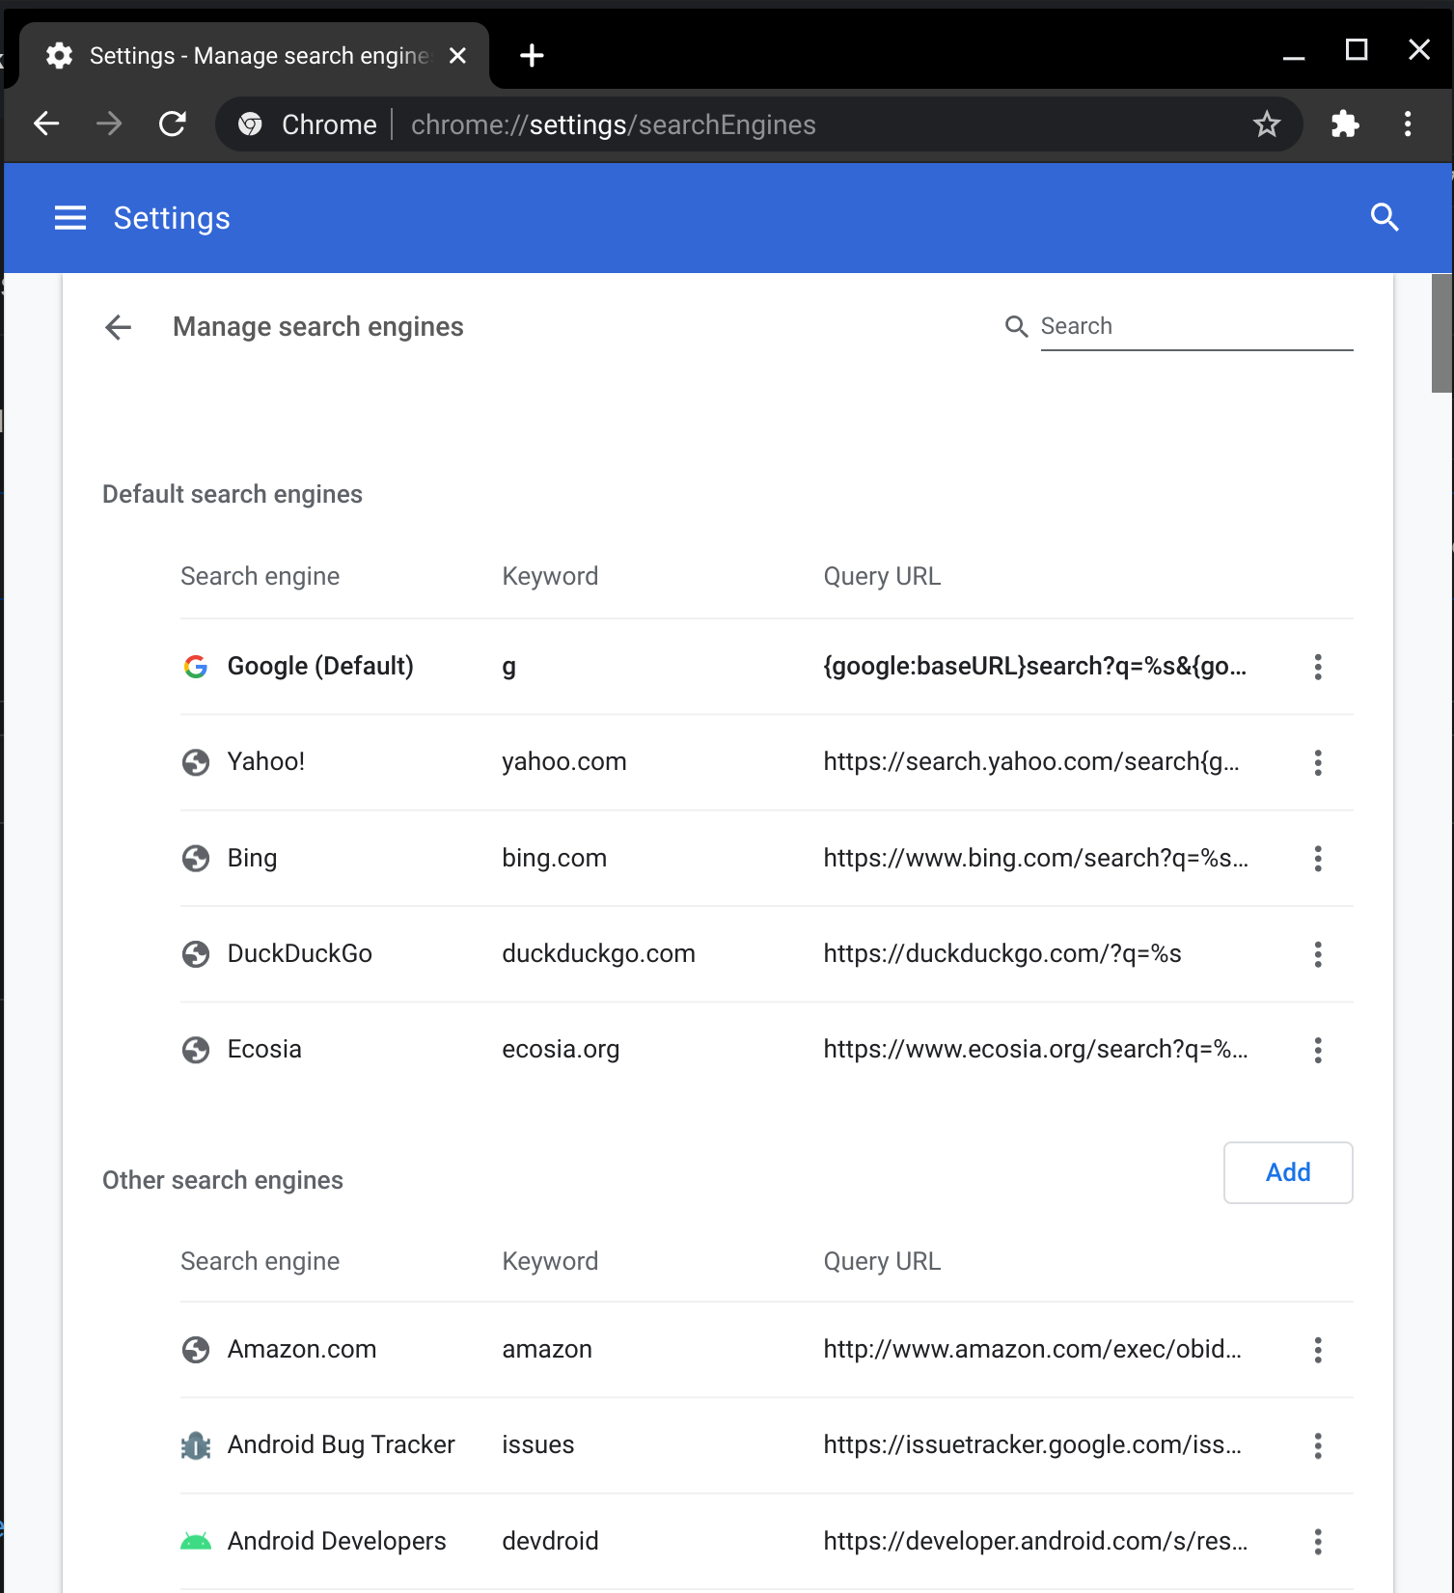Click the globe icon next to Bing
Screen dimensions: 1454x1593
point(196,858)
